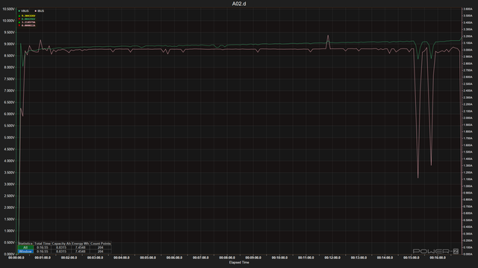
Task: Select the yellow maximum voltage value in legend
Action: [28, 16]
